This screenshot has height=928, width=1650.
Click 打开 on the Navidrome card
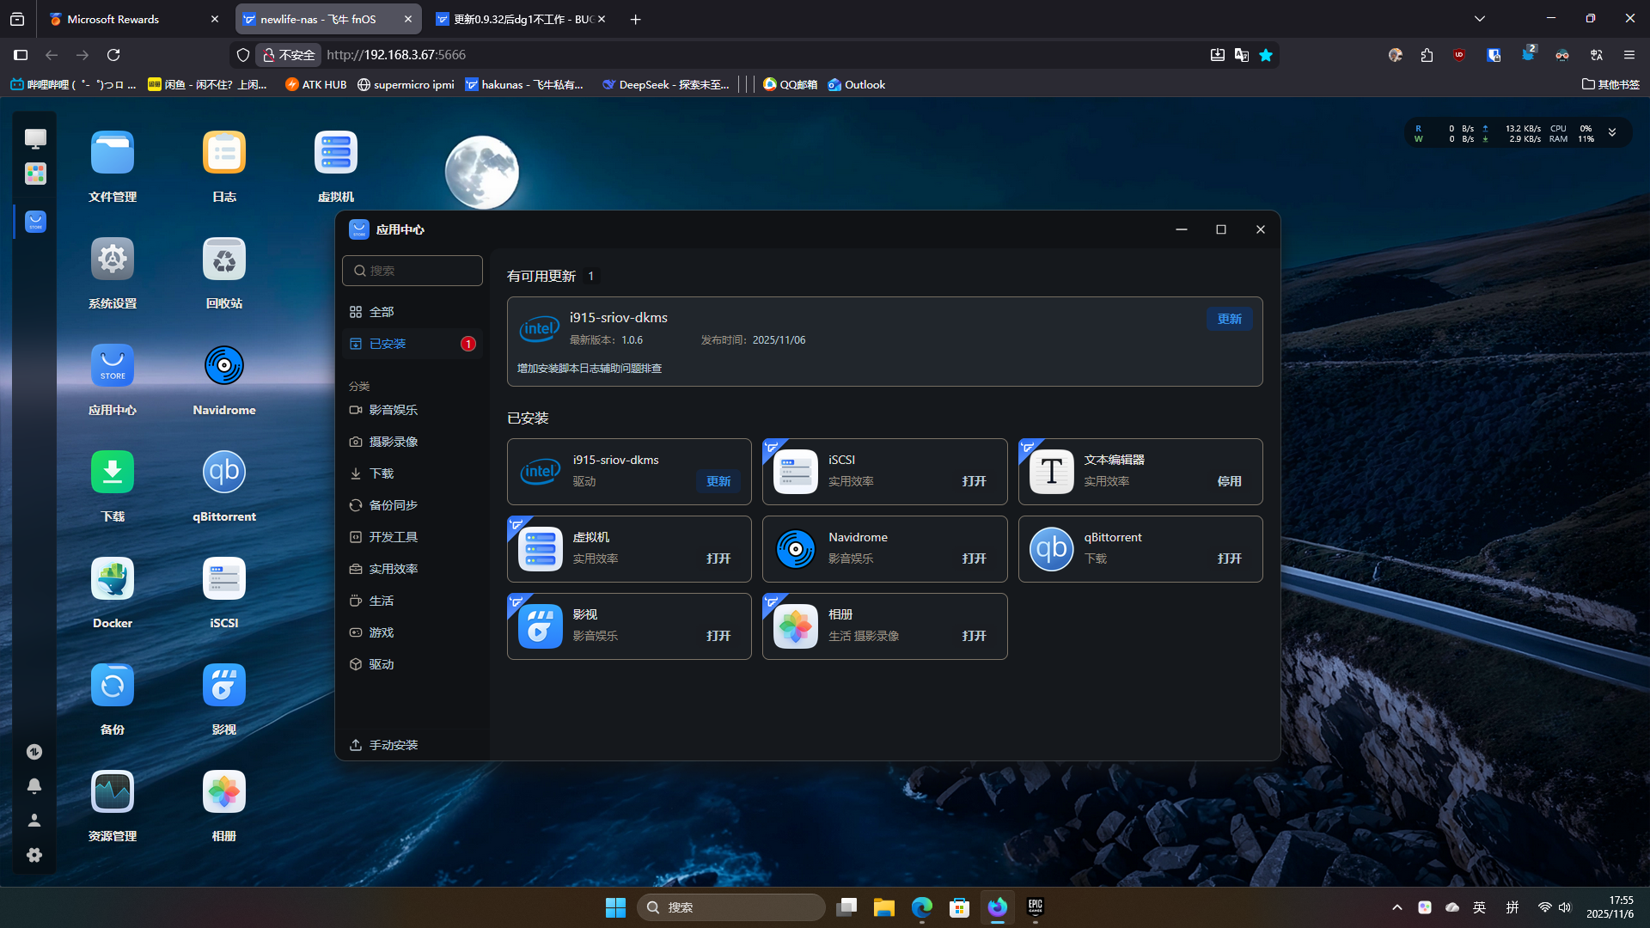974,559
